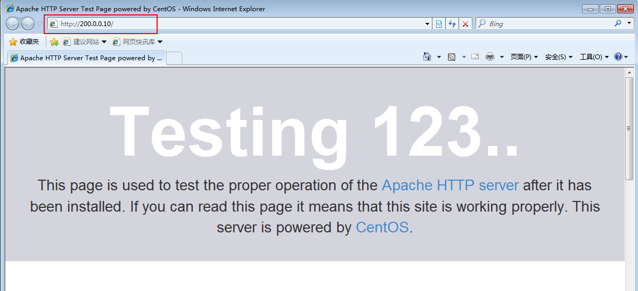
Task: Close the Internet Explorer window
Action: click(625, 9)
